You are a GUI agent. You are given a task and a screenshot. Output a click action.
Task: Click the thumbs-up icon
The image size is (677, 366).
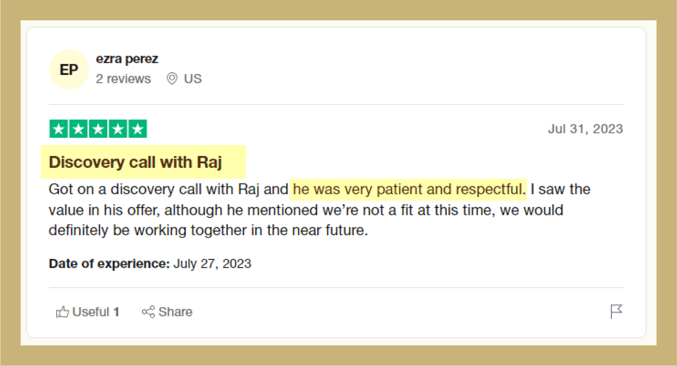click(62, 312)
